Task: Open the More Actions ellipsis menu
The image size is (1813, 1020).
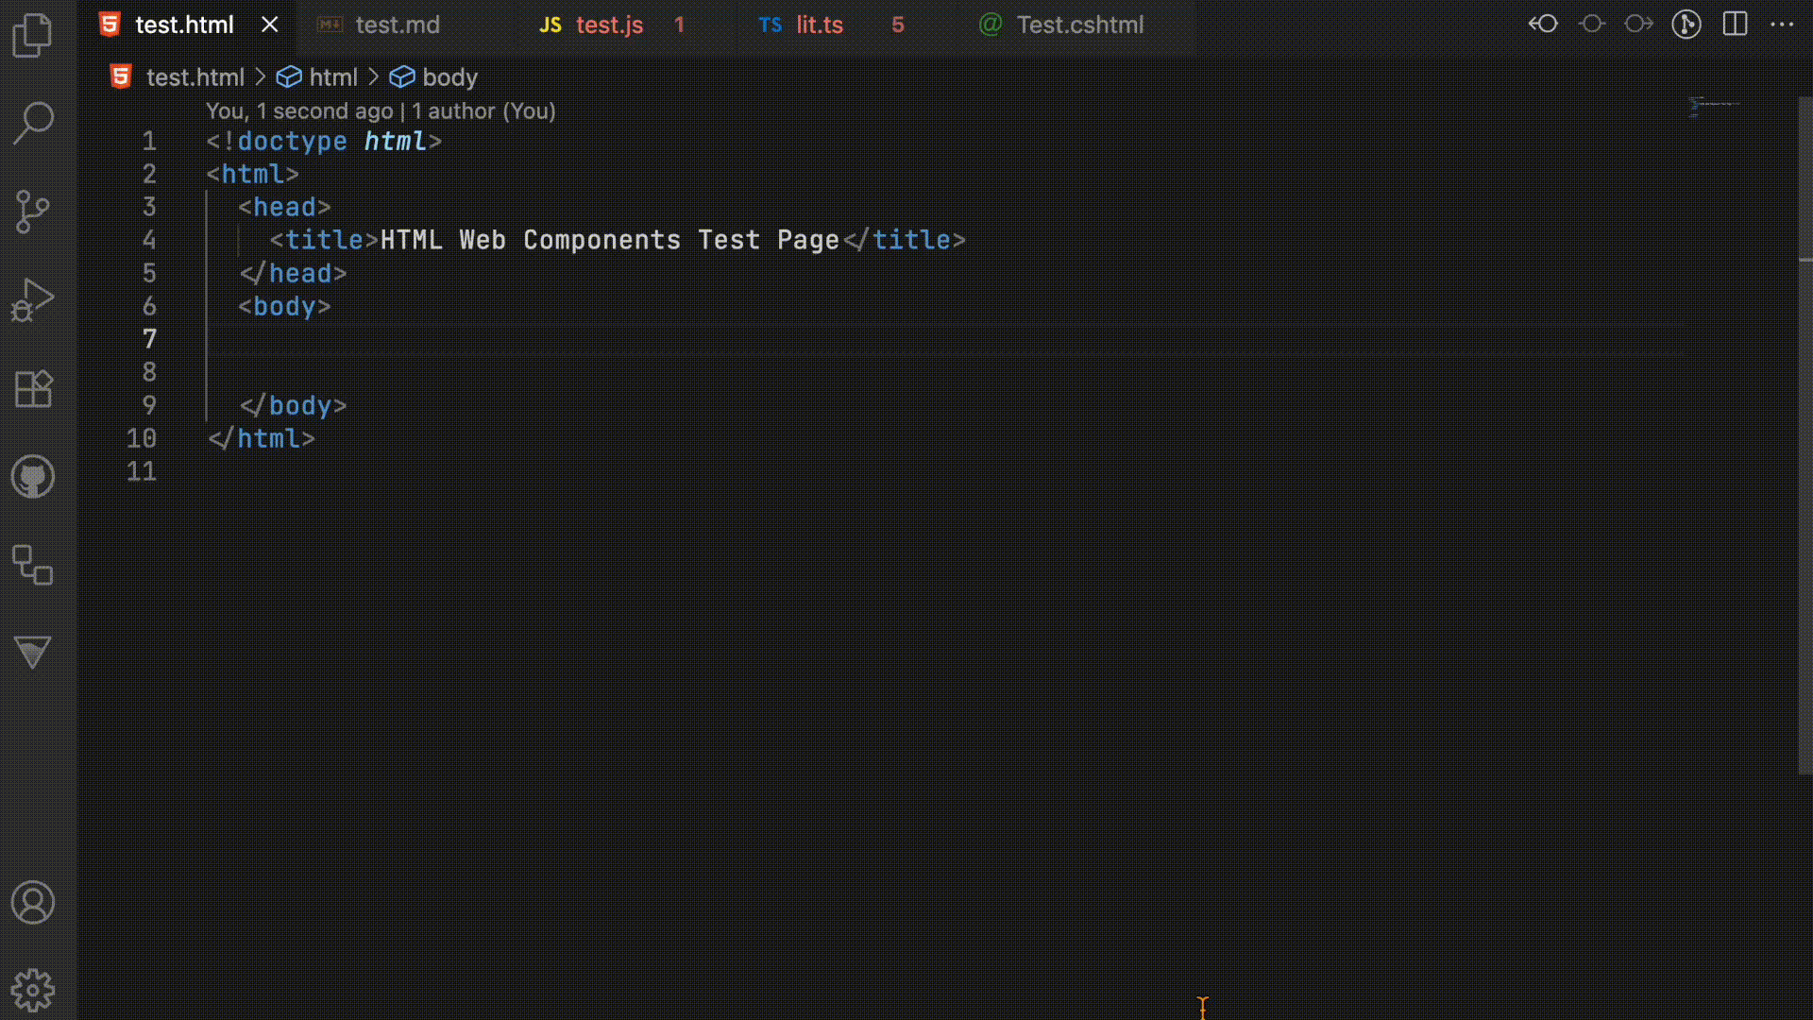Action: (1782, 24)
